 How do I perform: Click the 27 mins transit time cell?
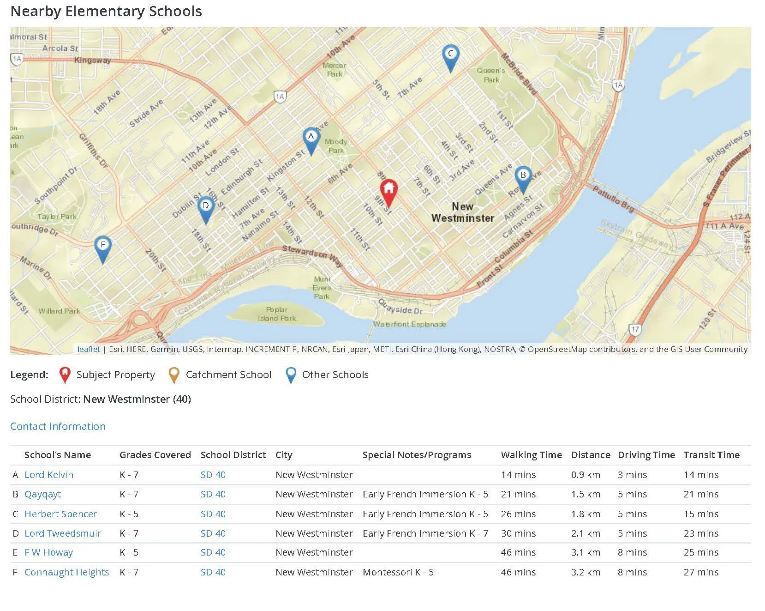tap(701, 572)
